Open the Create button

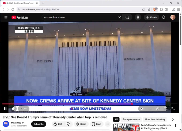tap(151, 17)
